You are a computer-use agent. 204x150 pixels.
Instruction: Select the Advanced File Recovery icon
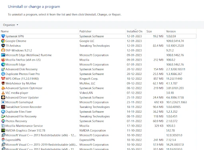(3, 116)
